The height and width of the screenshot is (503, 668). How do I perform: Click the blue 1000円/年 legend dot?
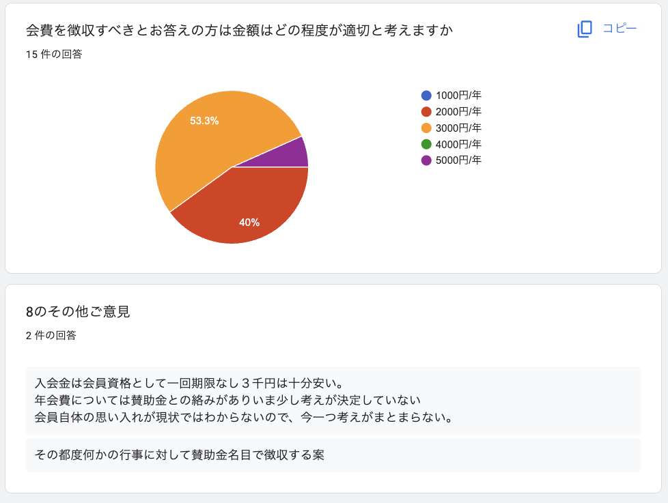(427, 96)
